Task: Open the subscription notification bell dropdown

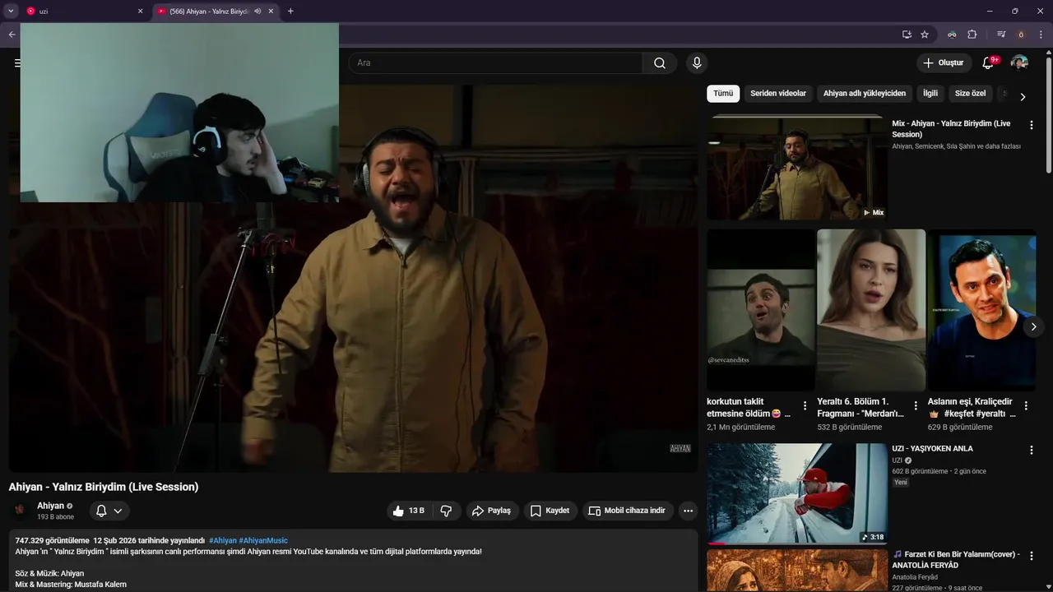Action: pos(109,511)
